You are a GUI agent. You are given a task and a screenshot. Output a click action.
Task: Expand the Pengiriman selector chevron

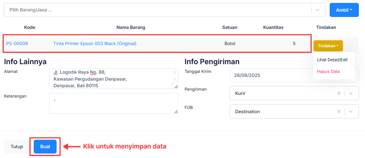[x=351, y=93]
